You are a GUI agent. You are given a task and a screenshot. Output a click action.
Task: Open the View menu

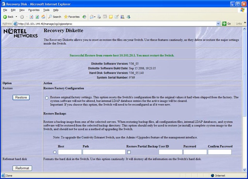[x=22, y=10]
